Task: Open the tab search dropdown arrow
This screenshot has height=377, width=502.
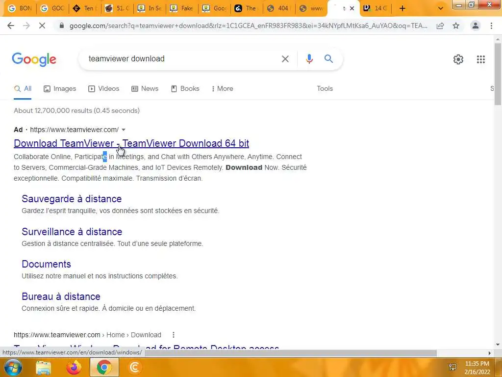Action: [441, 8]
